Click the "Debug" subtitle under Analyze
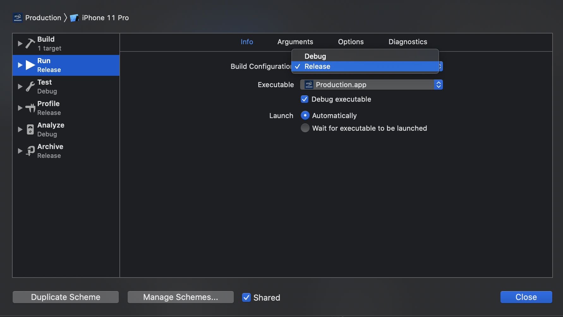 tap(47, 134)
